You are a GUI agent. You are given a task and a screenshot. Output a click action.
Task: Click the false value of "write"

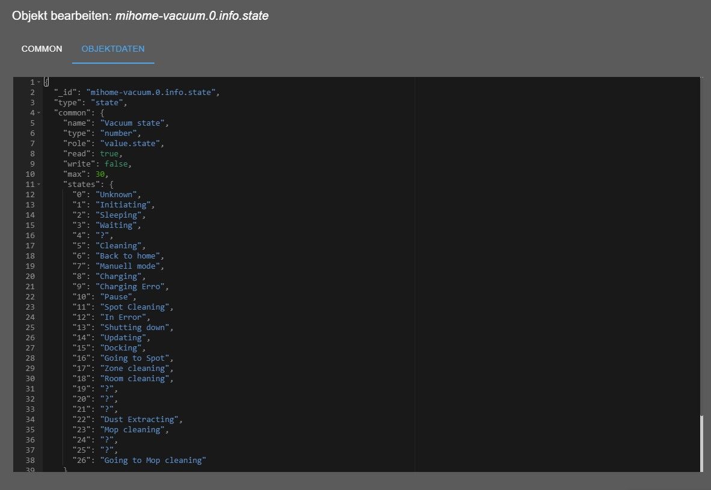click(117, 164)
